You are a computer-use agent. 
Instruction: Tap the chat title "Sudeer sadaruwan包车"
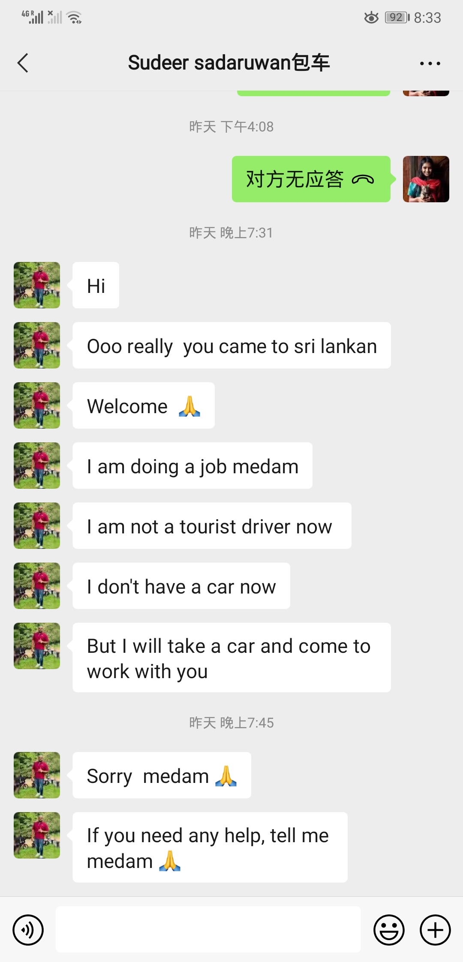pyautogui.click(x=228, y=63)
